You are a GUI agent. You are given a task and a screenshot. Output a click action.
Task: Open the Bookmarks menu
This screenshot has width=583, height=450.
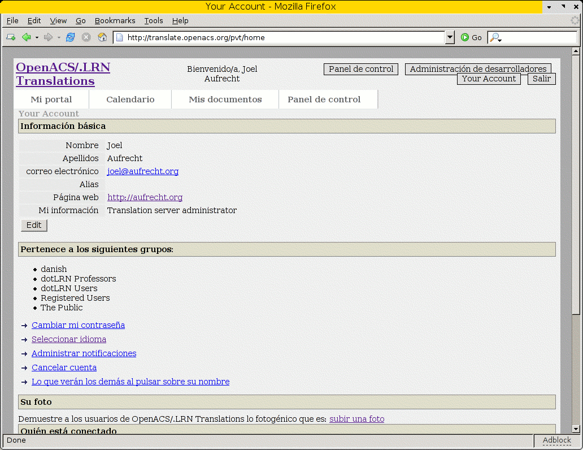pos(115,20)
